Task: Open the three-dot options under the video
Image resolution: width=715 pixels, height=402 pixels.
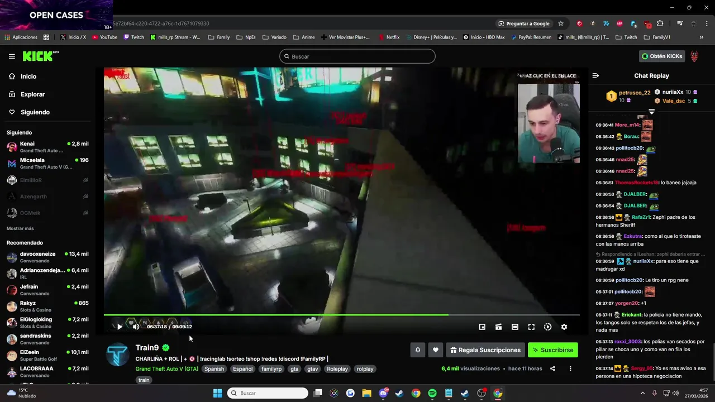Action: 570,368
